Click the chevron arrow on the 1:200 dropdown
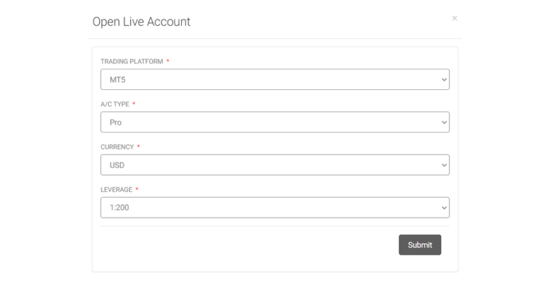Screen dimensions: 549x300 [x=444, y=208]
